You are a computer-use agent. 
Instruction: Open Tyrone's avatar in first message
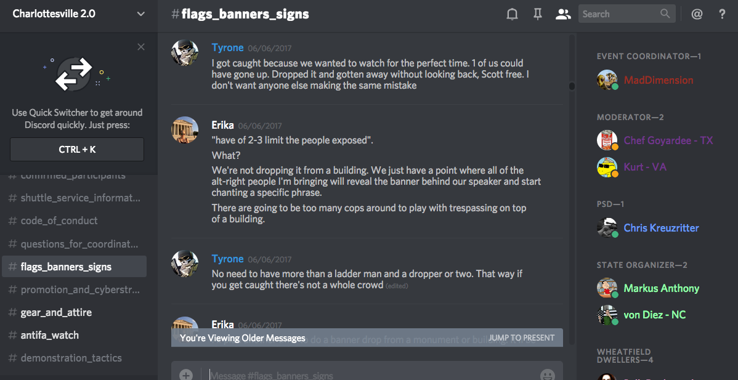point(185,54)
